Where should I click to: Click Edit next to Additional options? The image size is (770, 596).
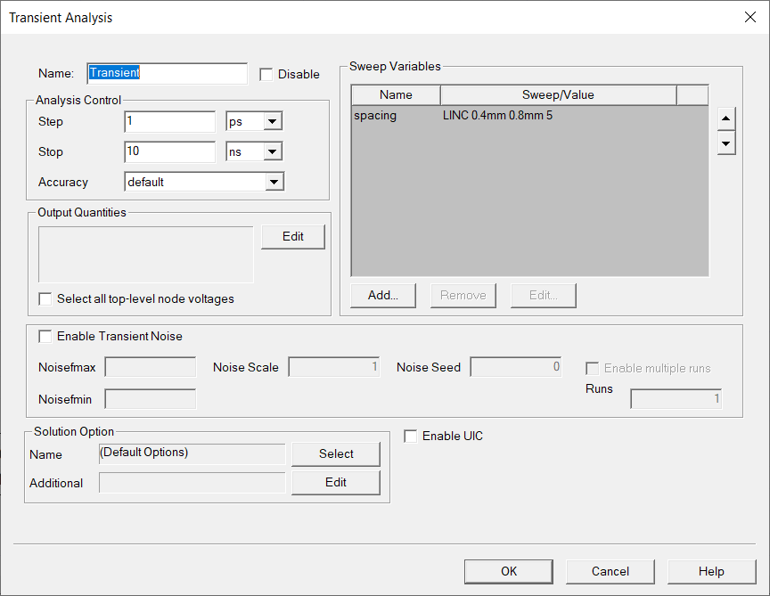pyautogui.click(x=335, y=482)
